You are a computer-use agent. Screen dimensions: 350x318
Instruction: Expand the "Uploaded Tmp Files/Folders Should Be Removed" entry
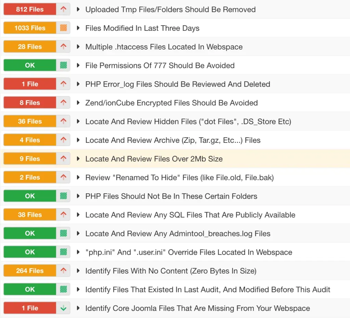[79, 9]
